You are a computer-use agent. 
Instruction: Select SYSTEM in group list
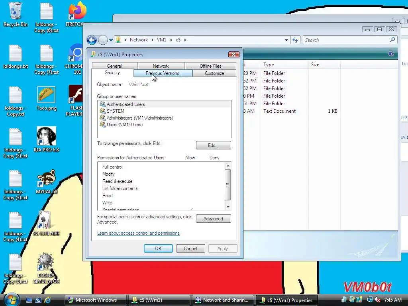pyautogui.click(x=165, y=111)
